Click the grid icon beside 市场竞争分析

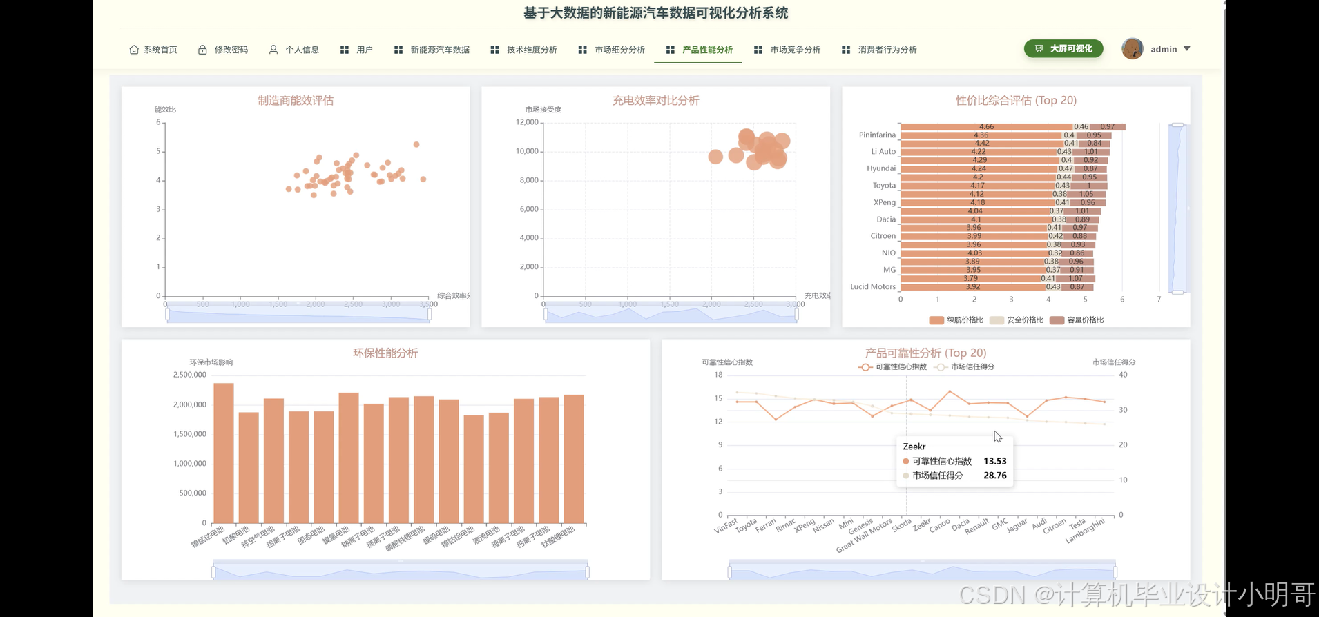coord(758,50)
